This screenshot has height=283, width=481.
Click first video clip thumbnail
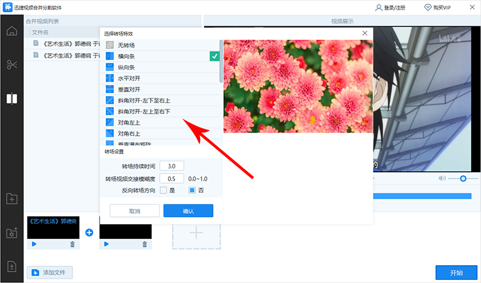tap(53, 227)
